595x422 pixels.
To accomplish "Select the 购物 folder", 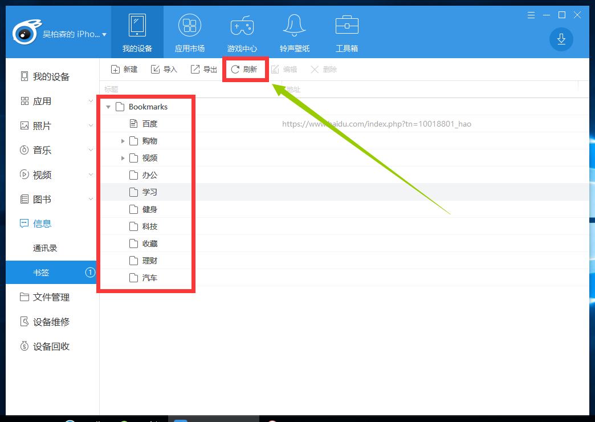I will (144, 141).
